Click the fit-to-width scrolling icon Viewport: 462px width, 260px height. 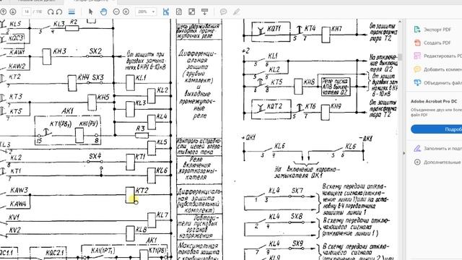pyautogui.click(x=166, y=12)
